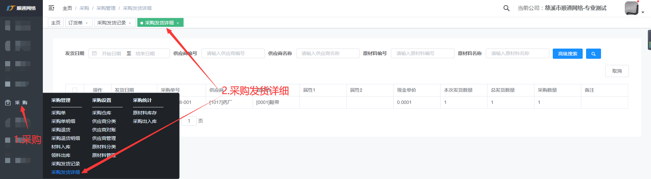This screenshot has height=179, width=651.
Task: Toggle the select-all checkbox in table header
Action: (75, 90)
